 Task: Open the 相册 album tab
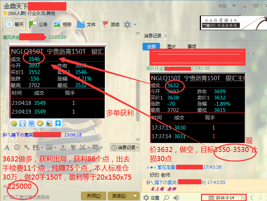62,25
